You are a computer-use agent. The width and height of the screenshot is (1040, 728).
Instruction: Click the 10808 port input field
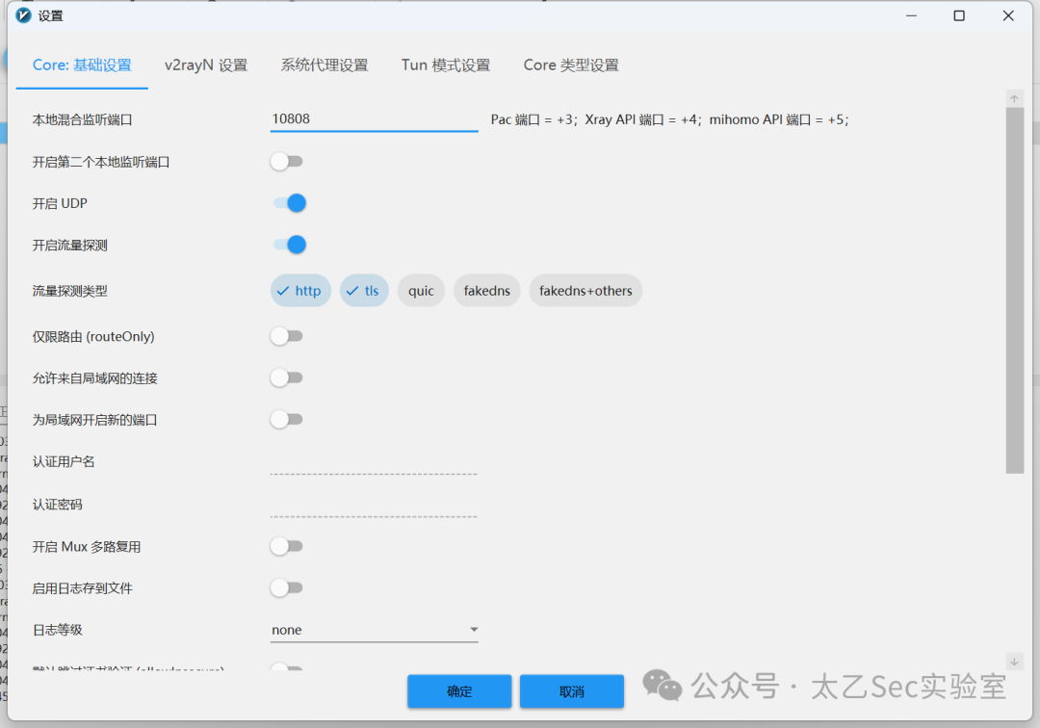click(374, 118)
